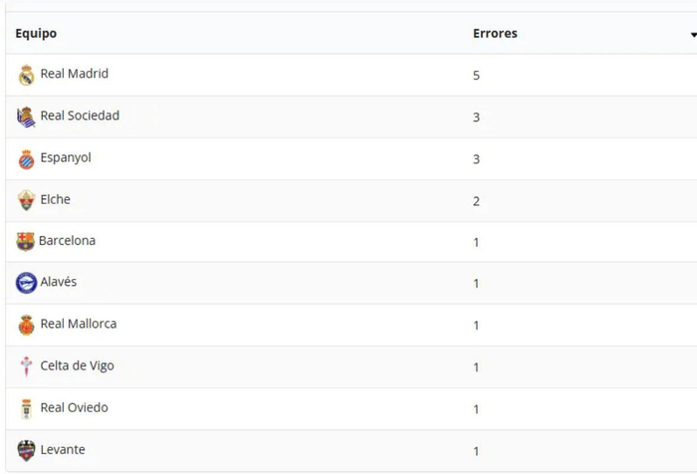Sort table by Equipo column header
The image size is (697, 474).
pos(36,34)
